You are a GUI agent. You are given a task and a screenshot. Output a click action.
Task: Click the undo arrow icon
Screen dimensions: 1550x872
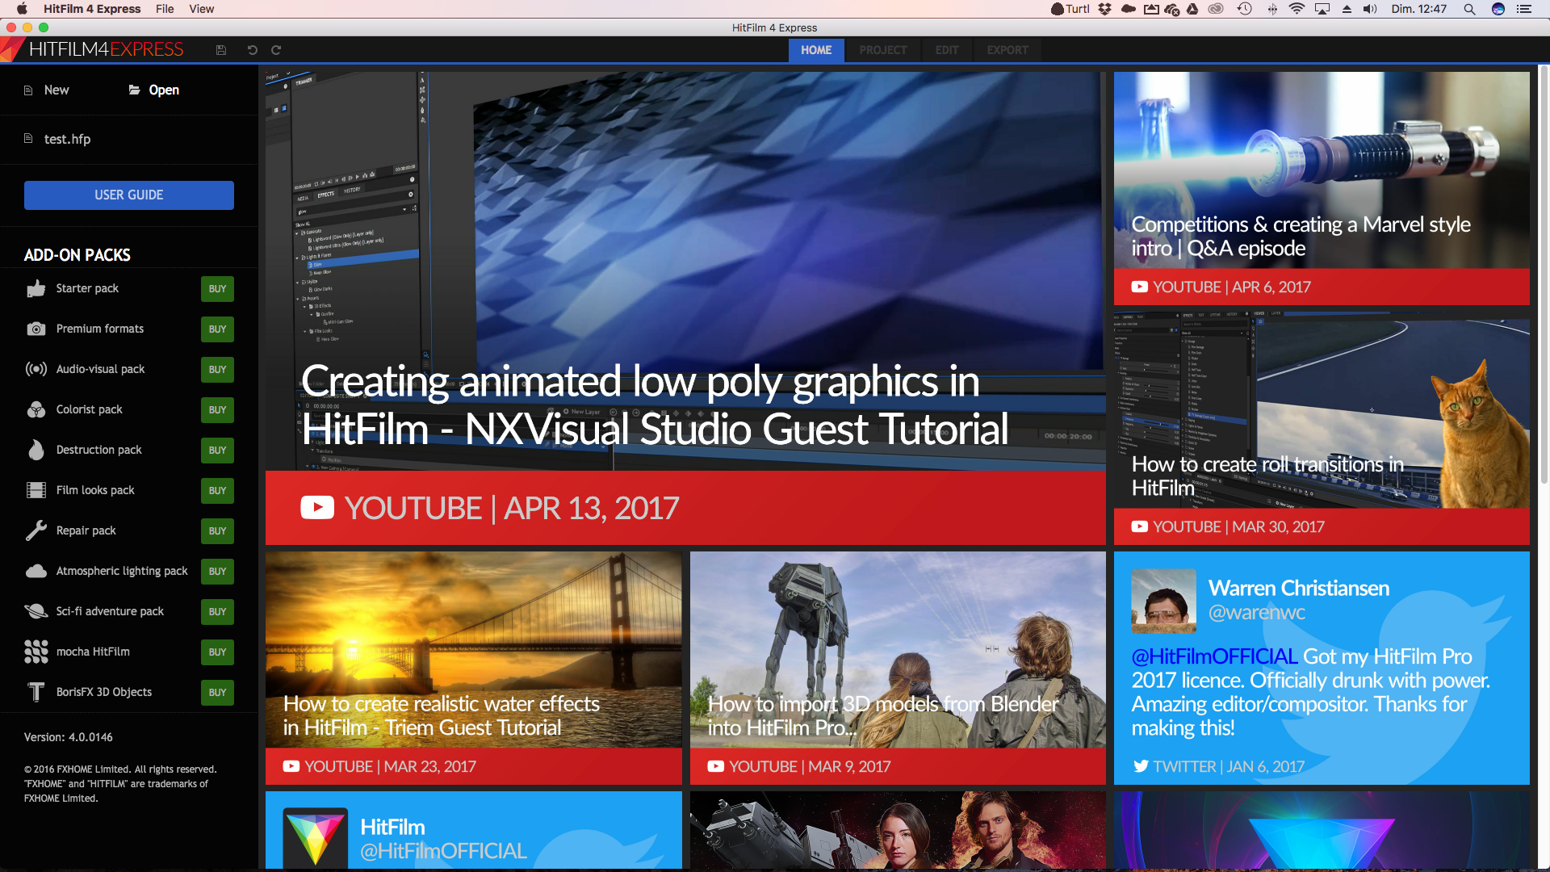tap(252, 50)
